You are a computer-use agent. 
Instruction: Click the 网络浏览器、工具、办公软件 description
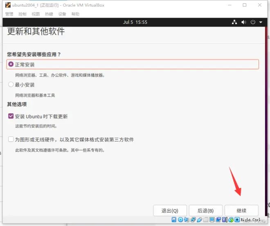click(x=60, y=75)
